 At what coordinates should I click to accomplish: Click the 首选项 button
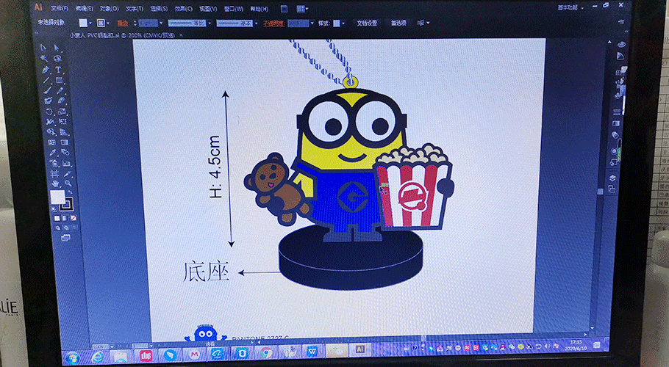pos(399,23)
